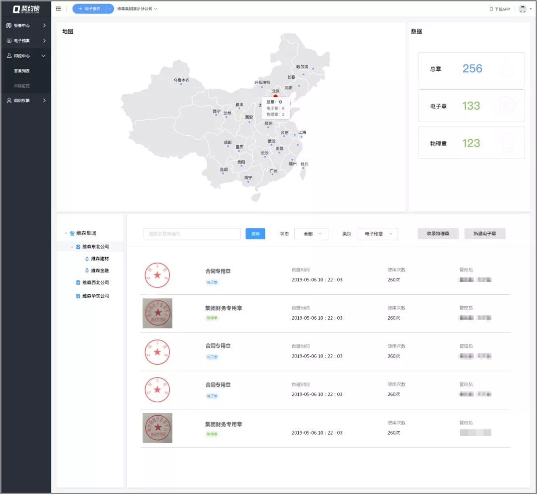The image size is (537, 494).
Task: Open the 电子签约 split-button dropdown arrow
Action: pos(109,9)
